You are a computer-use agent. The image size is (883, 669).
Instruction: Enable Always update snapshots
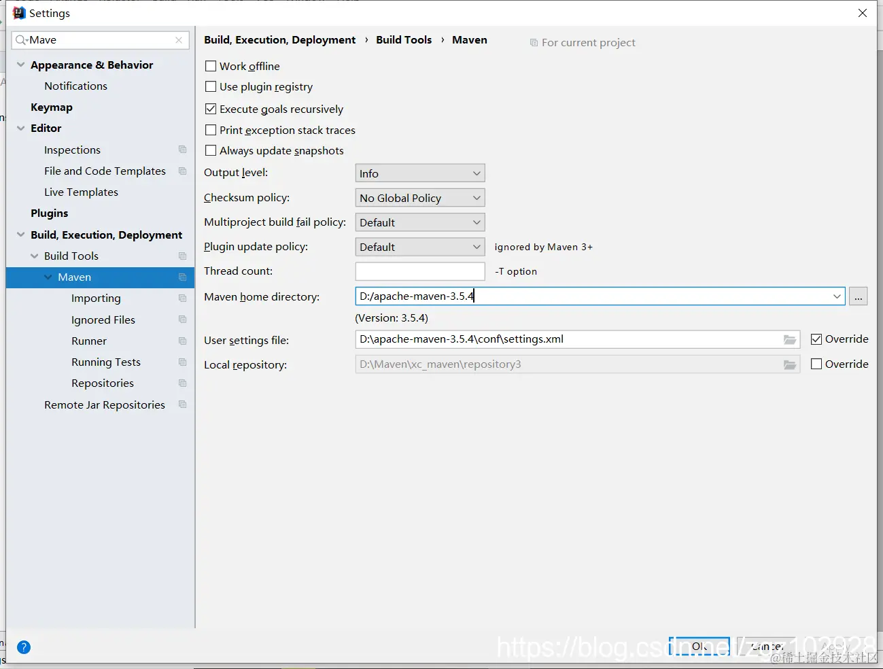tap(211, 150)
